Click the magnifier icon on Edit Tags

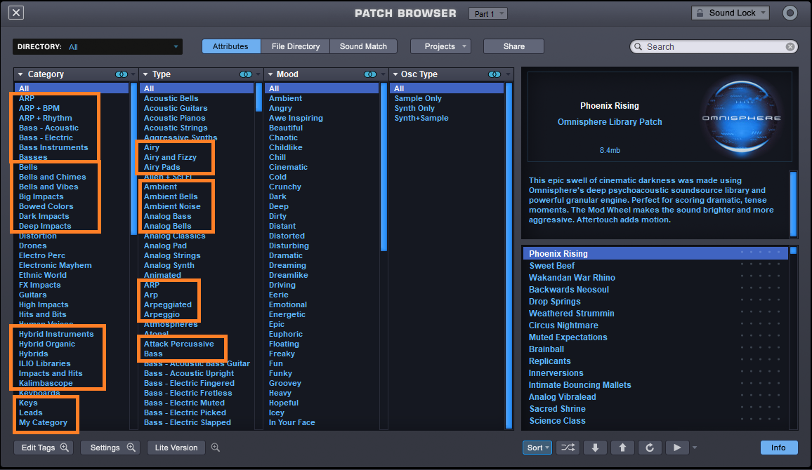(65, 448)
